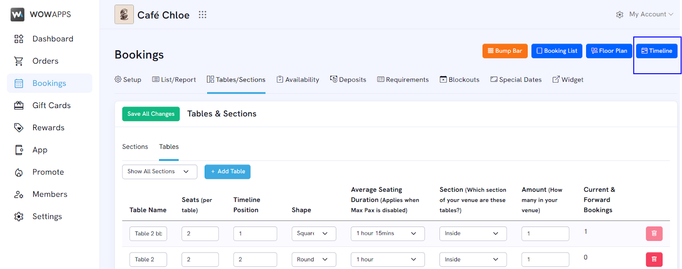Image resolution: width=682 pixels, height=269 pixels.
Task: Open the Timeline view
Action: click(x=657, y=51)
